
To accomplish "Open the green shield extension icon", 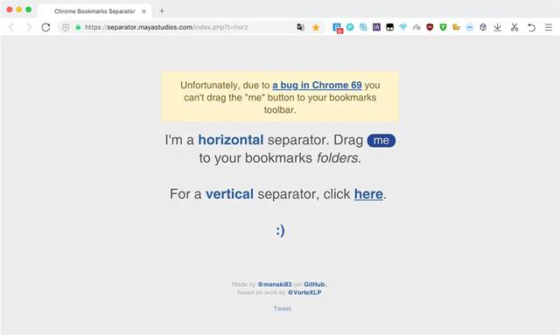I will pos(443,27).
